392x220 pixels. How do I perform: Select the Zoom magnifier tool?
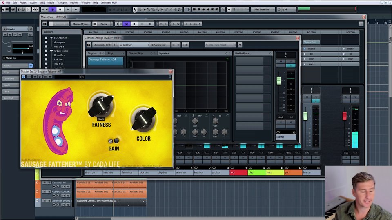(158, 9)
